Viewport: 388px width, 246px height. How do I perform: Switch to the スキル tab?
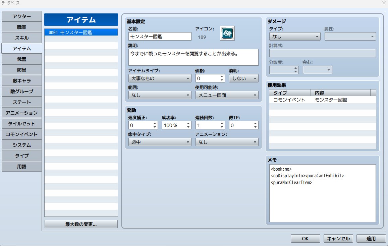(x=22, y=38)
